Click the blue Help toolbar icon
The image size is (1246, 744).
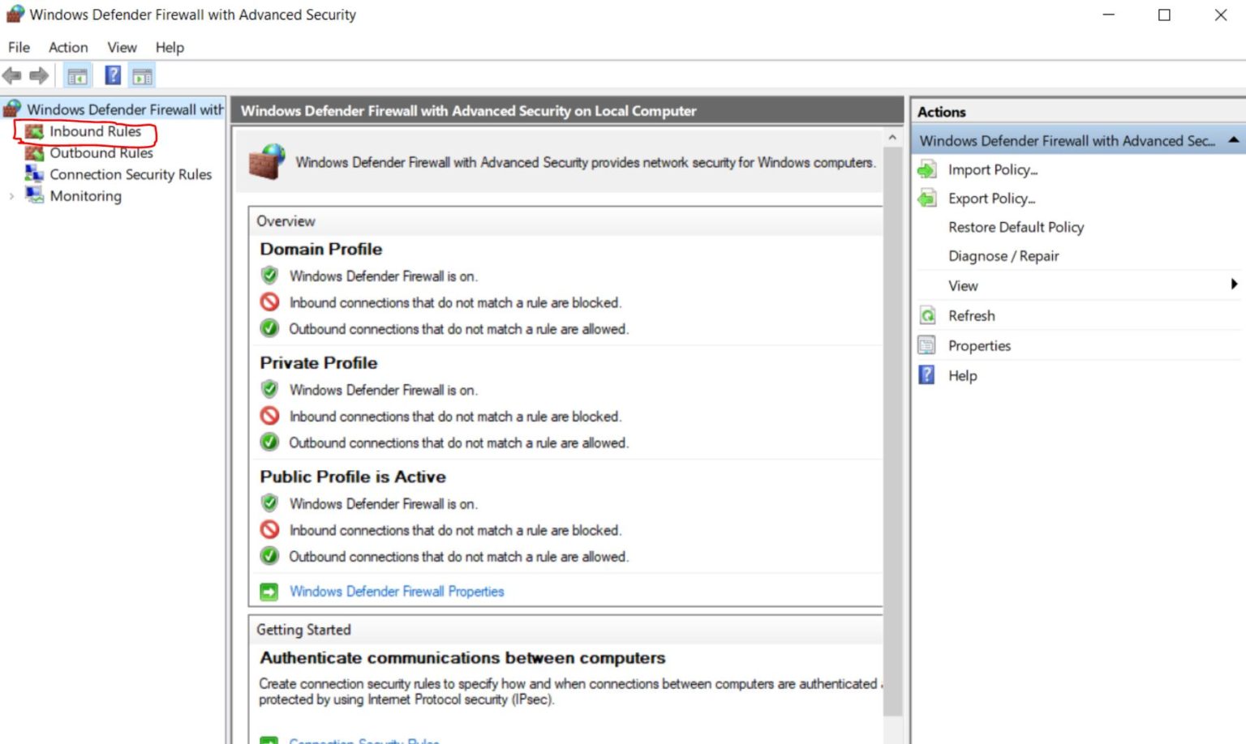click(113, 75)
